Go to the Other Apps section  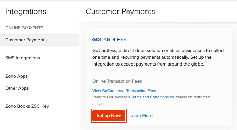17,88
